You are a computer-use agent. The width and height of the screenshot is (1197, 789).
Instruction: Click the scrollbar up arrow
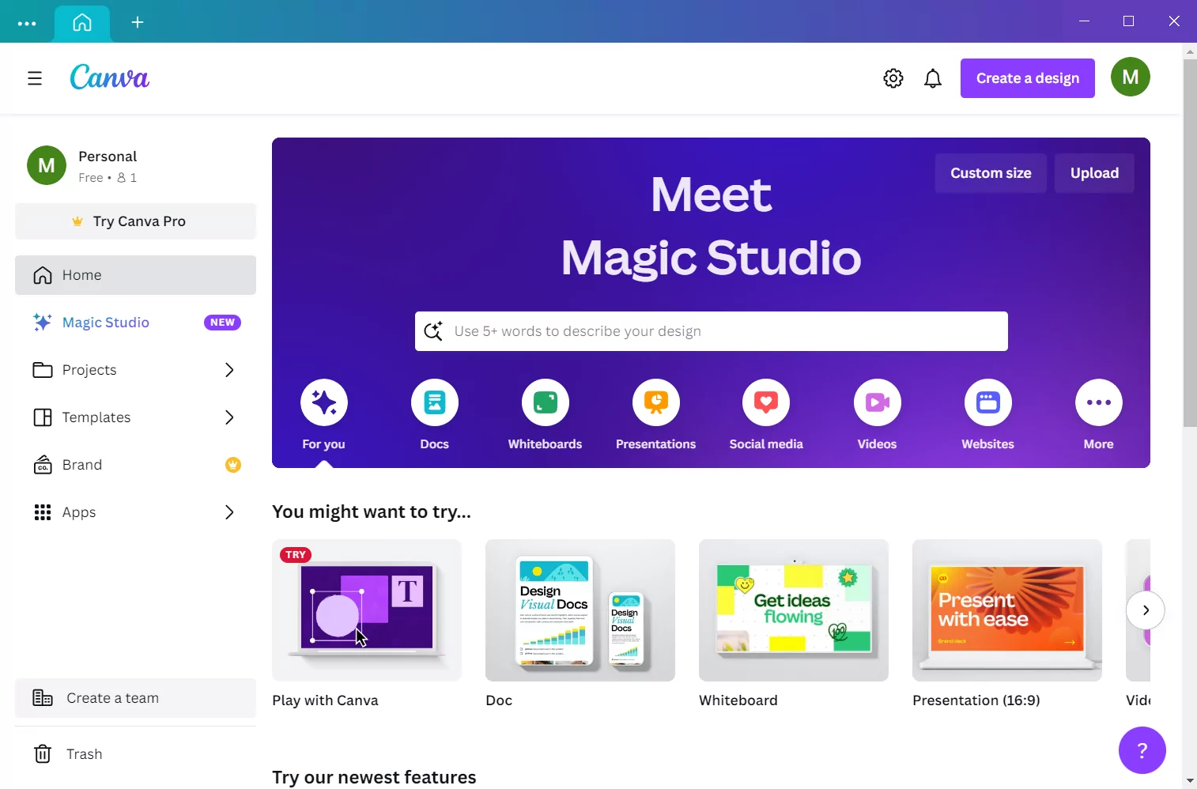click(1190, 51)
